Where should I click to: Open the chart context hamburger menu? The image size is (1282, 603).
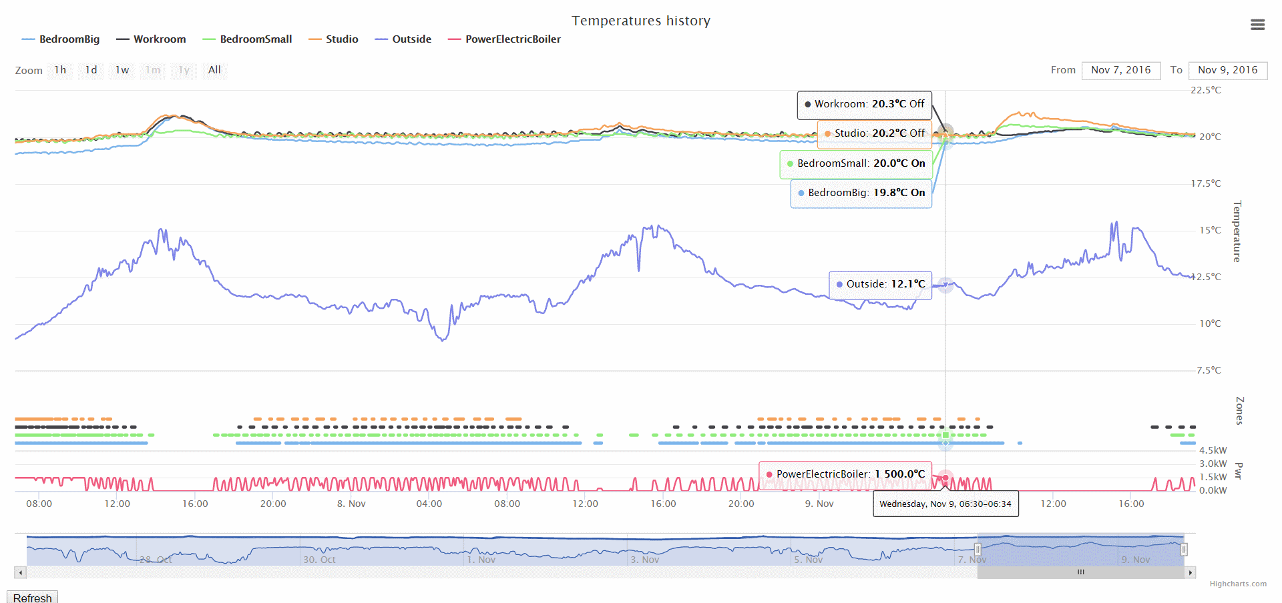pos(1257,25)
